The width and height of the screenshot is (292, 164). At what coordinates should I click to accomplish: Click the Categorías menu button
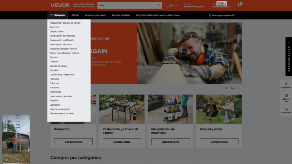coord(58,15)
